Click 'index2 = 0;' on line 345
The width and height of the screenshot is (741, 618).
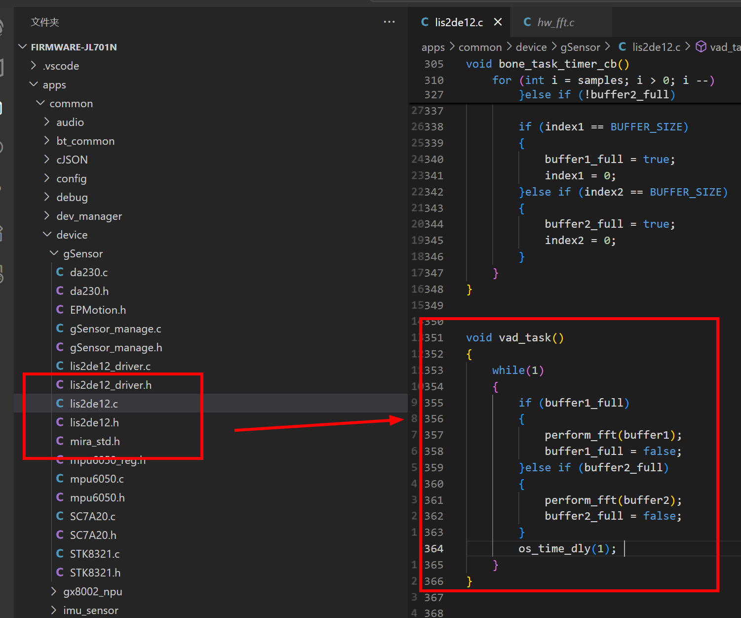tap(580, 241)
